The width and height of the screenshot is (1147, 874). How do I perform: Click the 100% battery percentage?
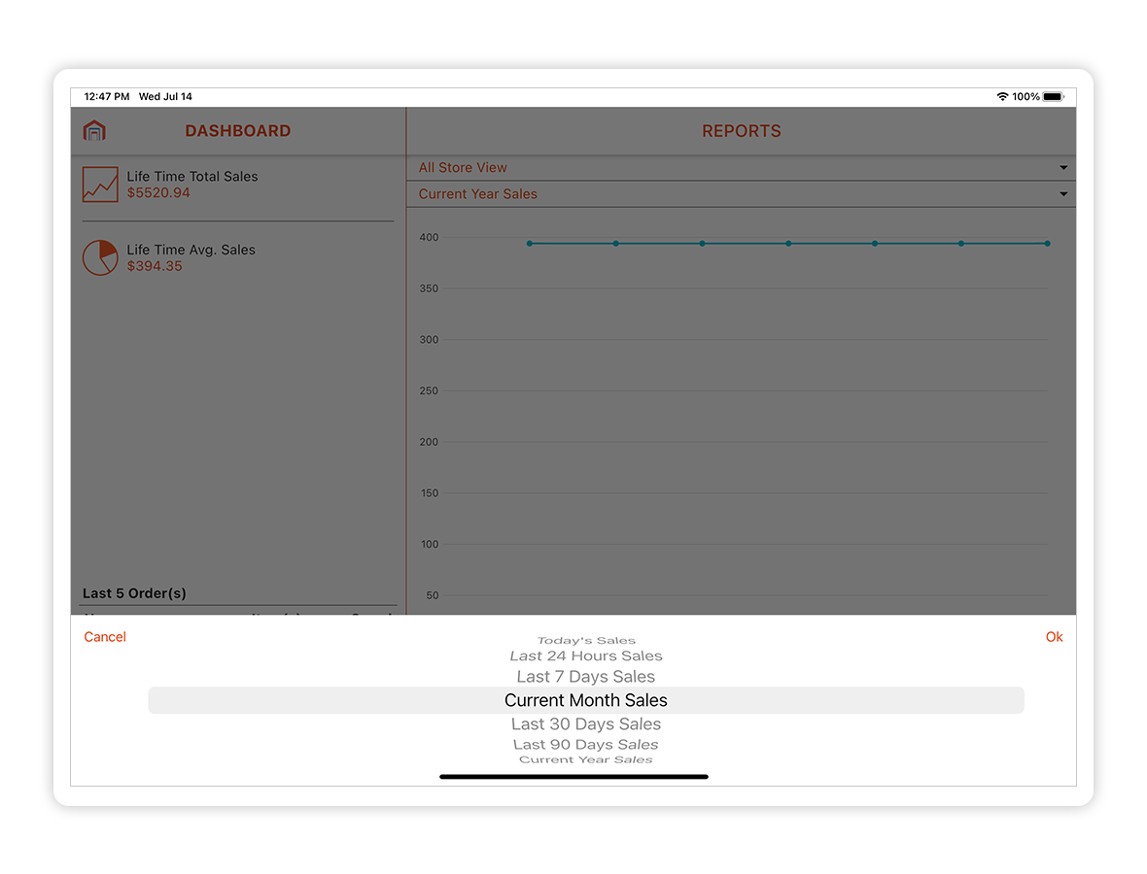(x=1025, y=96)
